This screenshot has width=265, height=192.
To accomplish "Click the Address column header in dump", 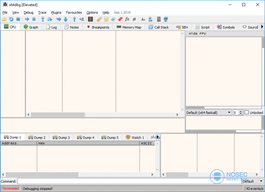I will [x=18, y=143].
